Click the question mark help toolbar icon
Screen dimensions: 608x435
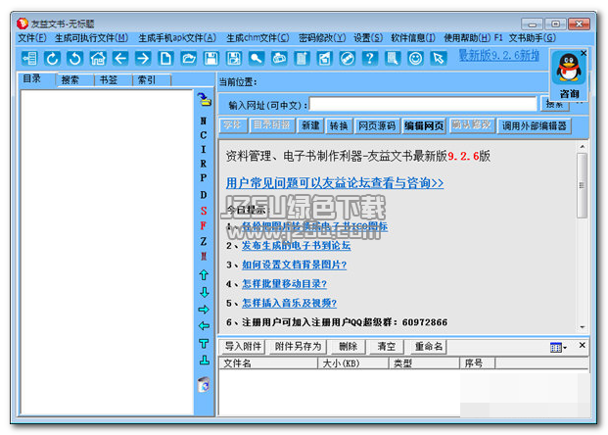tap(370, 59)
